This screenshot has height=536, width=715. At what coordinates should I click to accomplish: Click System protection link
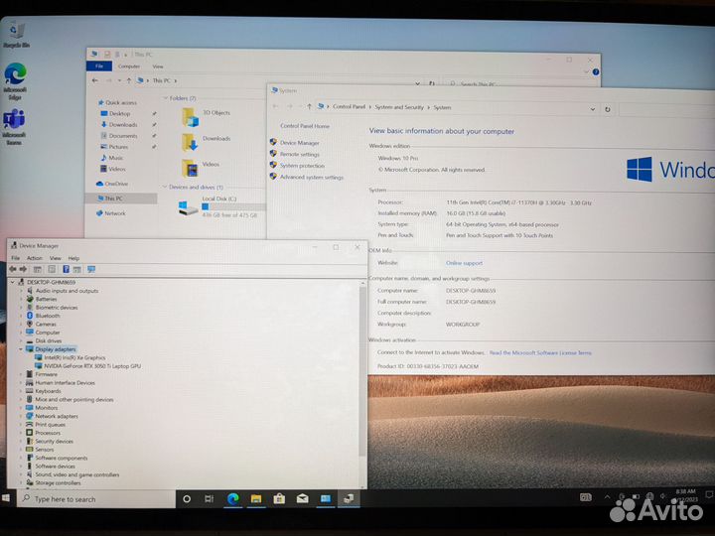click(302, 166)
